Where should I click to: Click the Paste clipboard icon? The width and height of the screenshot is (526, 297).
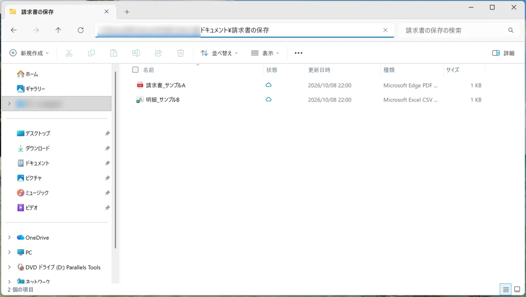click(114, 53)
